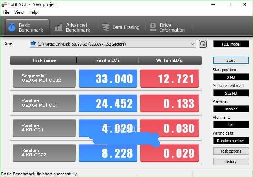This screenshot has height=177, width=253.
Task: Click the Drive Information icon
Action: point(153,27)
